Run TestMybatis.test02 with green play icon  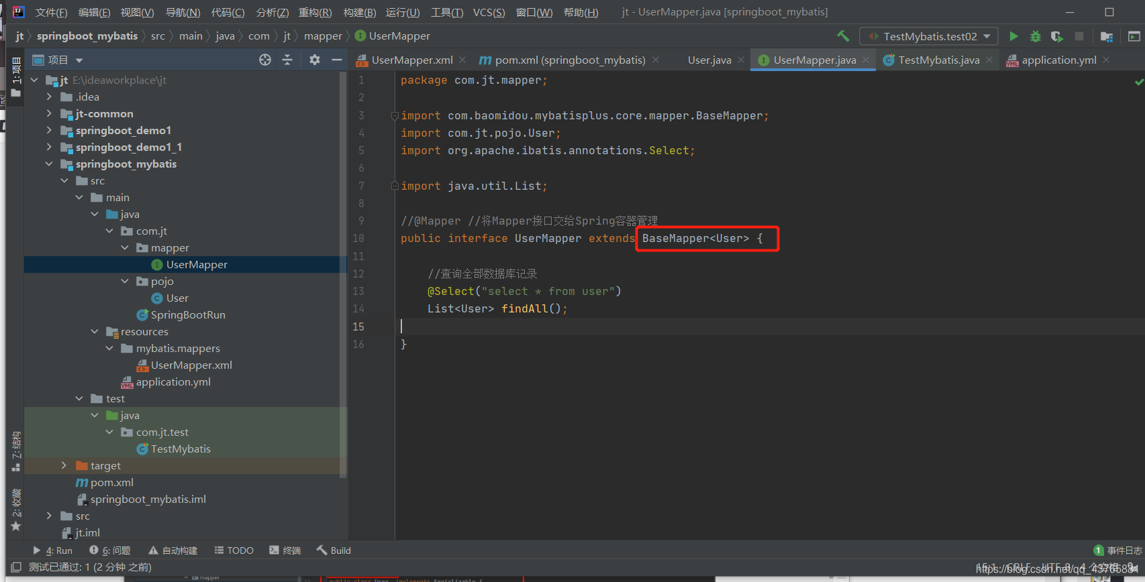pyautogui.click(x=1013, y=36)
